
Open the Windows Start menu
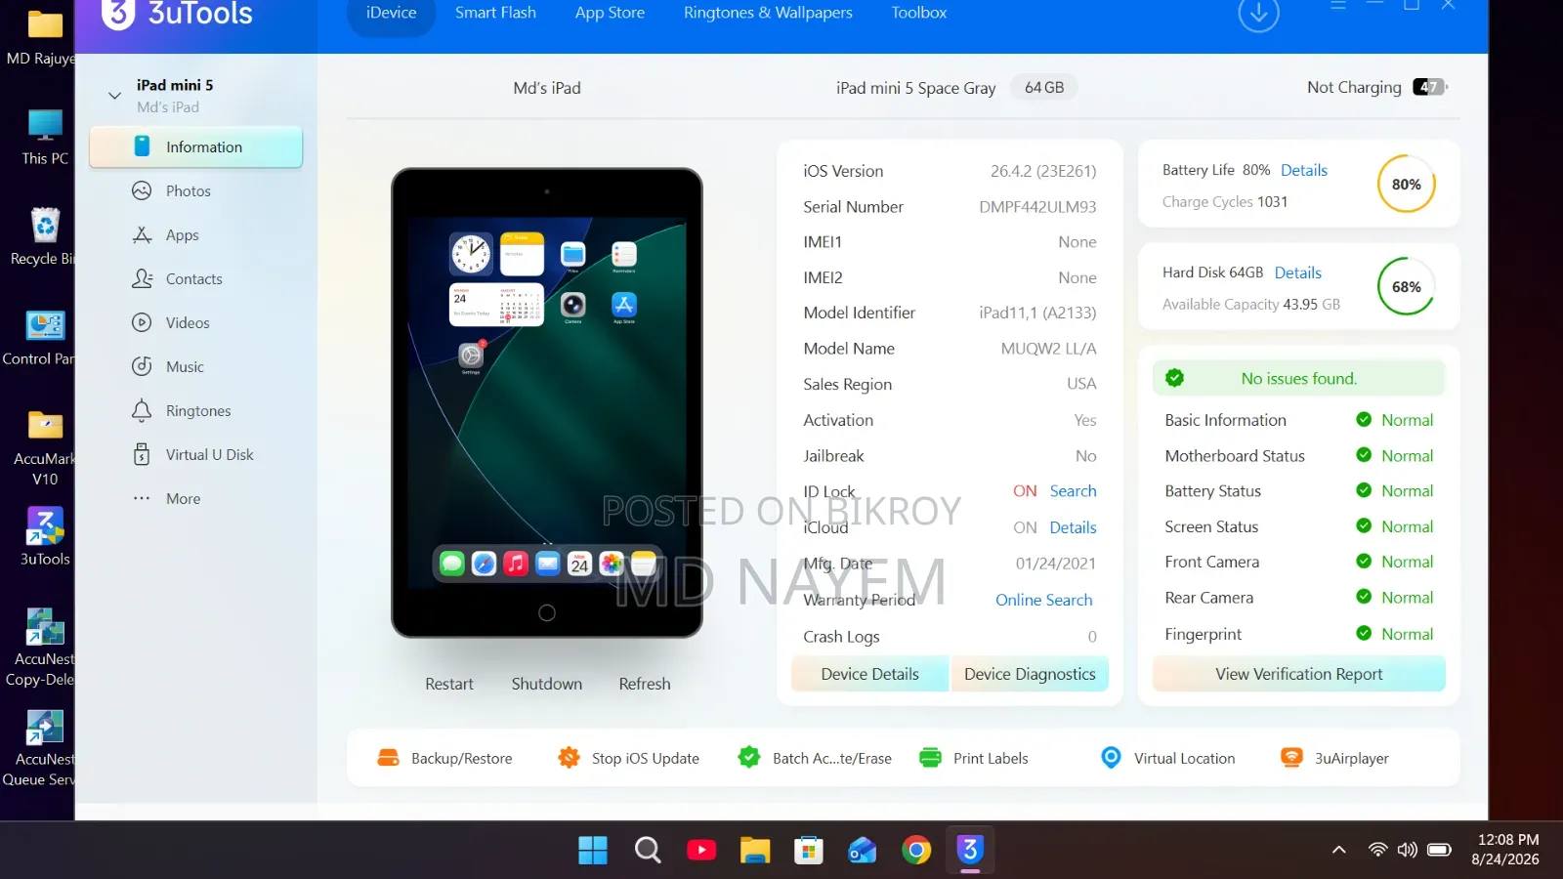point(593,851)
